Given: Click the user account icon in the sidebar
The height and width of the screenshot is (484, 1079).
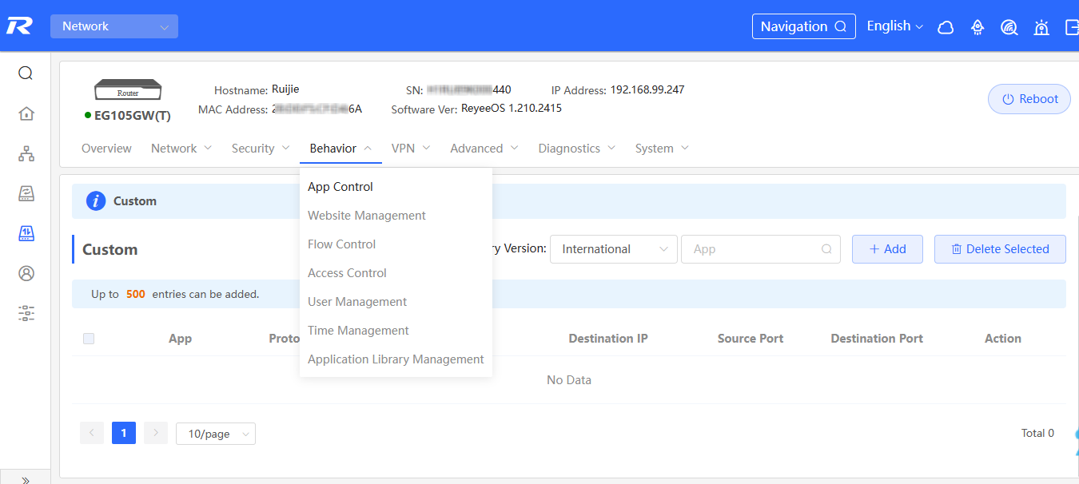Looking at the screenshot, I should click(26, 273).
